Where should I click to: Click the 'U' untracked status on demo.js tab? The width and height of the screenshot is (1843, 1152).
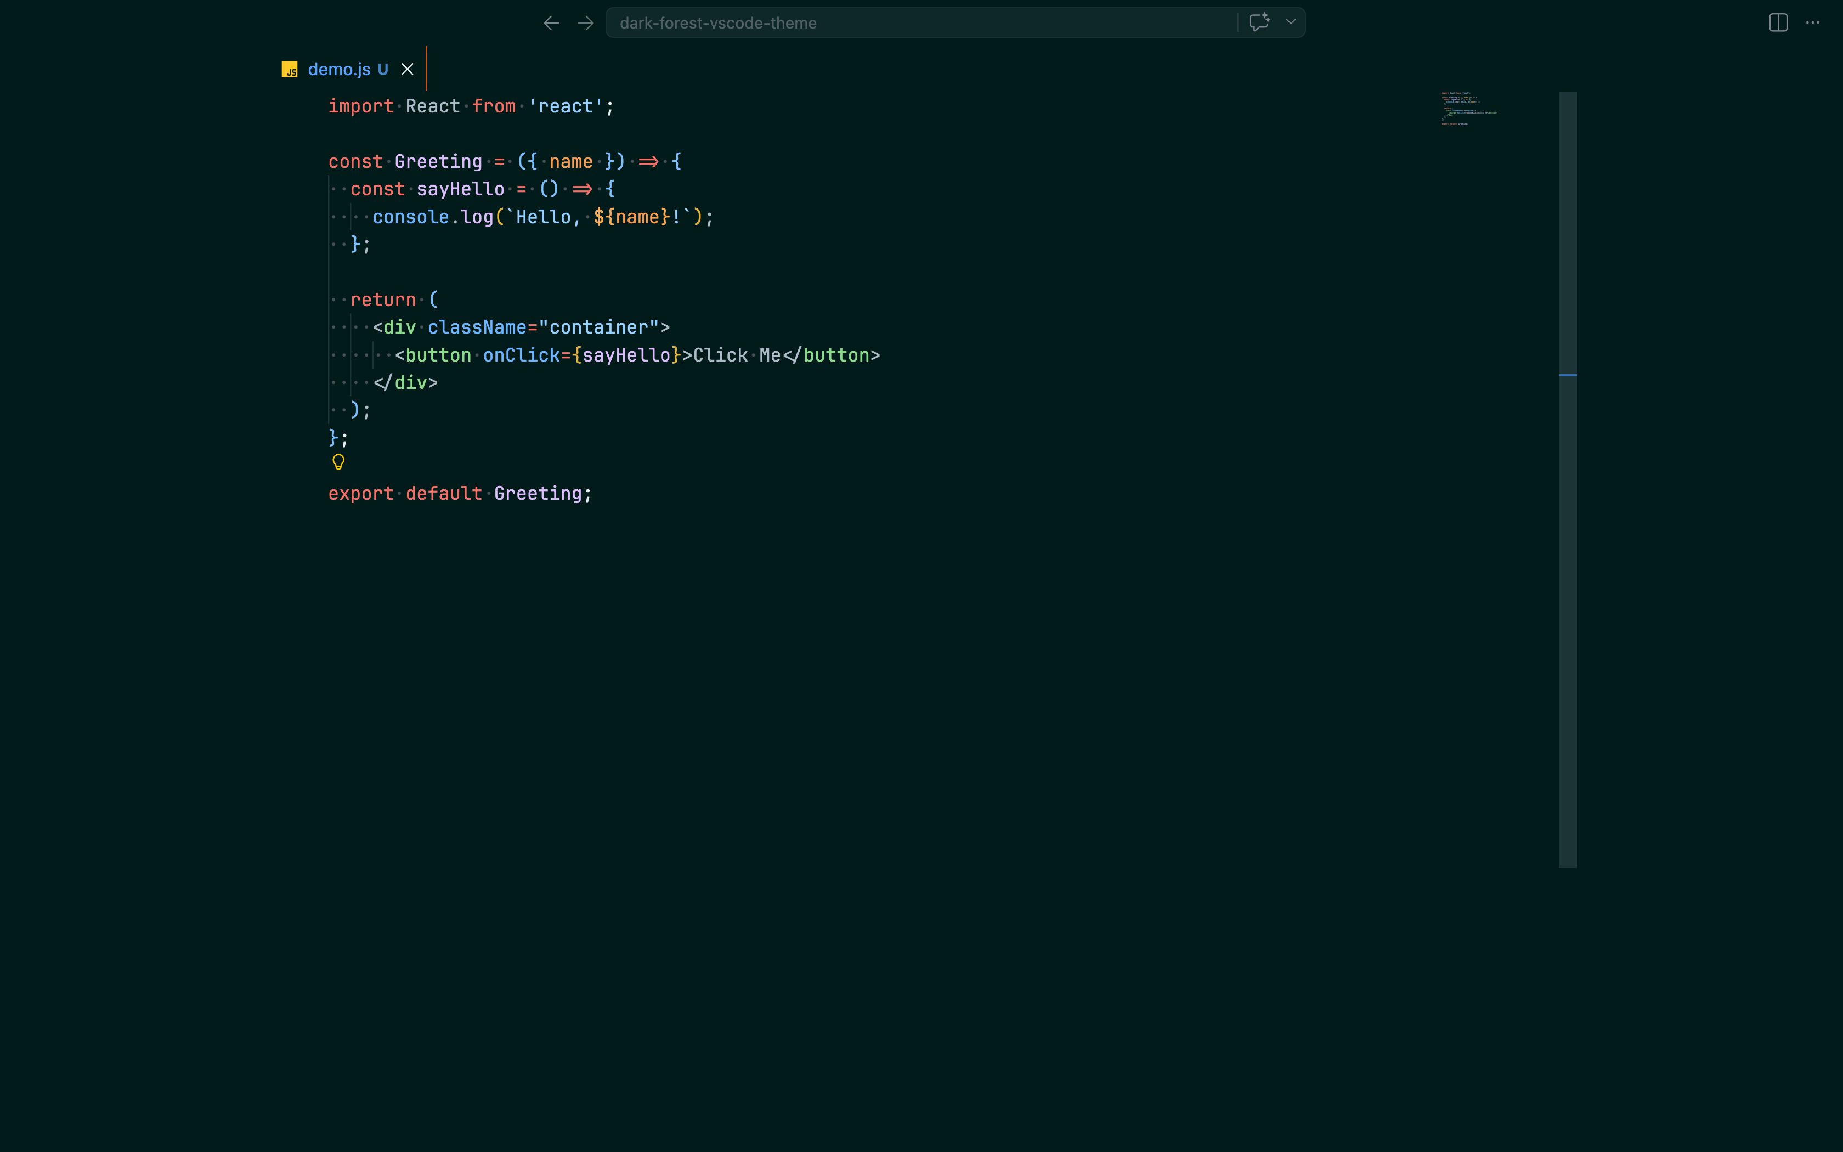pyautogui.click(x=383, y=69)
